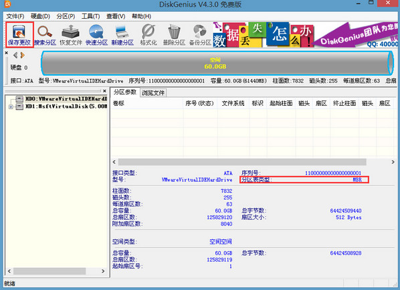Click the 新建分区 new partition icon
The width and height of the screenshot is (400, 290).
[x=122, y=35]
